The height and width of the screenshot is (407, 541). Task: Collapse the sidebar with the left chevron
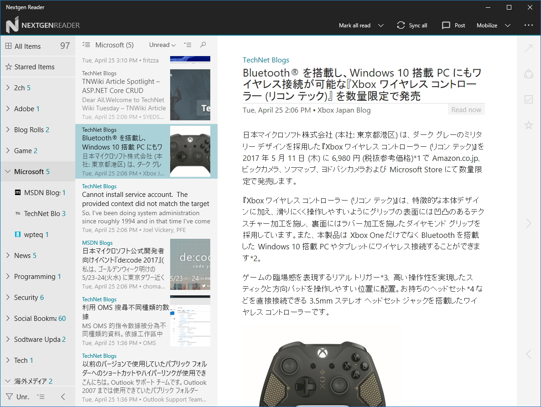click(63, 397)
